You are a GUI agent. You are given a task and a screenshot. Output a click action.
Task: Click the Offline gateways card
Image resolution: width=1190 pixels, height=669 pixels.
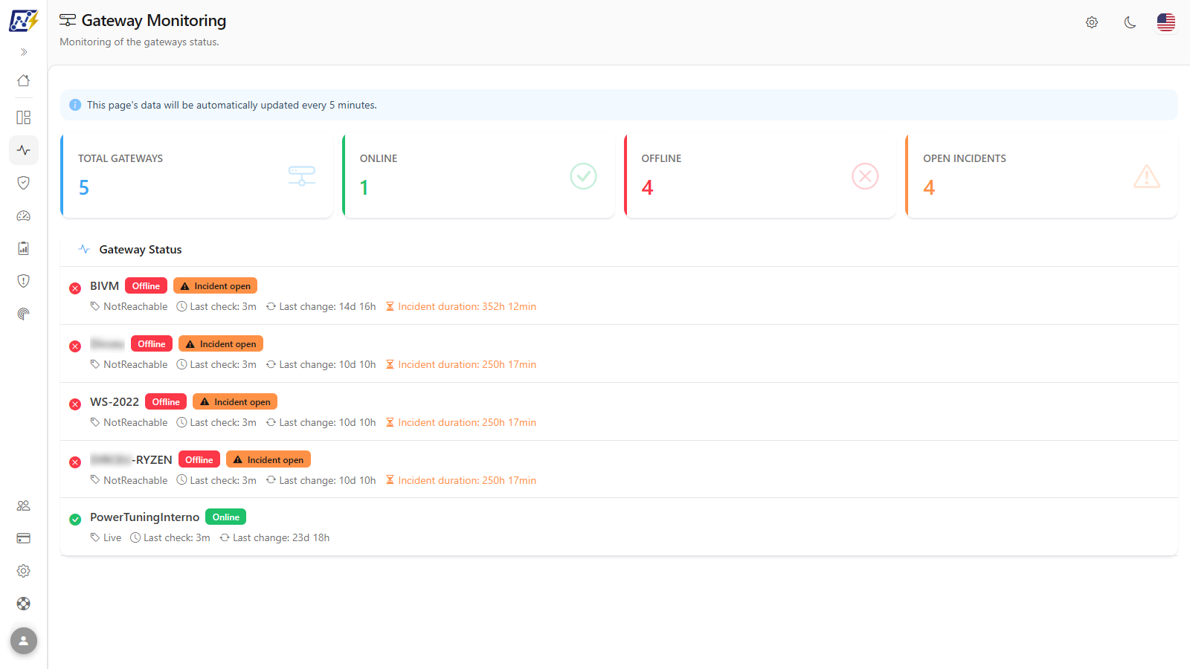760,176
